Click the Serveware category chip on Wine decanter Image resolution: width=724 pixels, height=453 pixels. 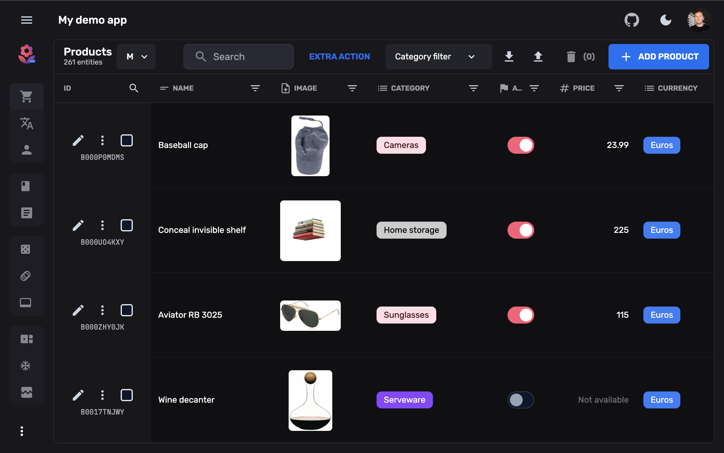point(405,400)
